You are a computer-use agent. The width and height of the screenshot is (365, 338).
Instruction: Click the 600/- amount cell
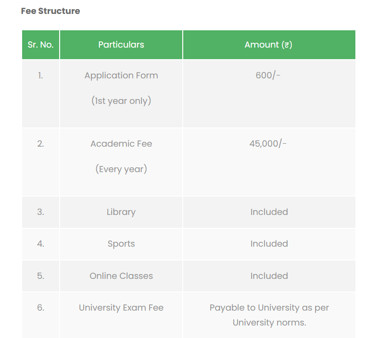coord(268,75)
